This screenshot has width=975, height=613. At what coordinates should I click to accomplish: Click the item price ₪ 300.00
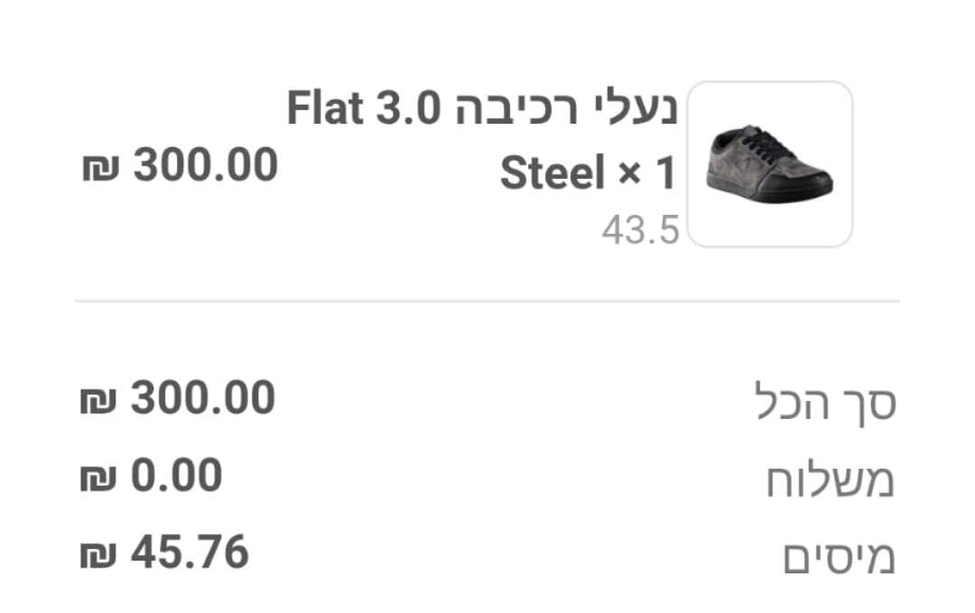(x=181, y=165)
